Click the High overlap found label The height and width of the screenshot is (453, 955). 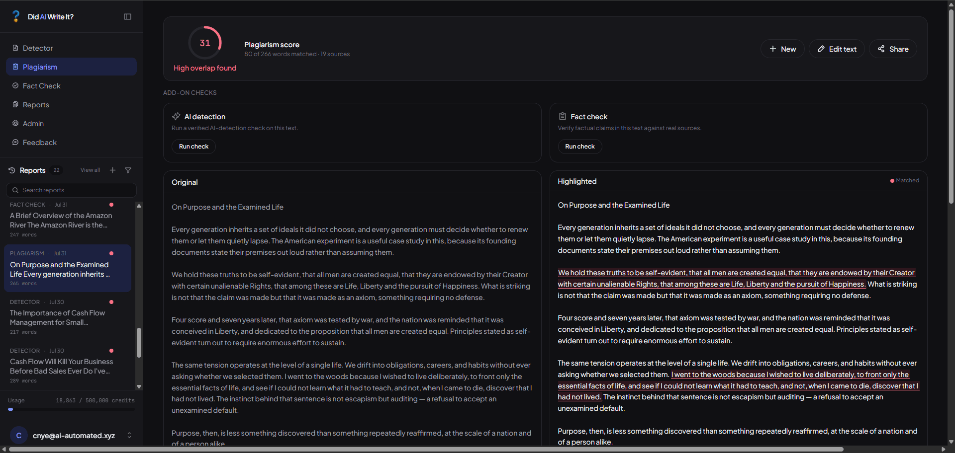[205, 68]
